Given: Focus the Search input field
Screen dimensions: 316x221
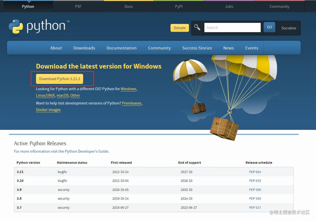Looking at the screenshot, I should pos(232,28).
